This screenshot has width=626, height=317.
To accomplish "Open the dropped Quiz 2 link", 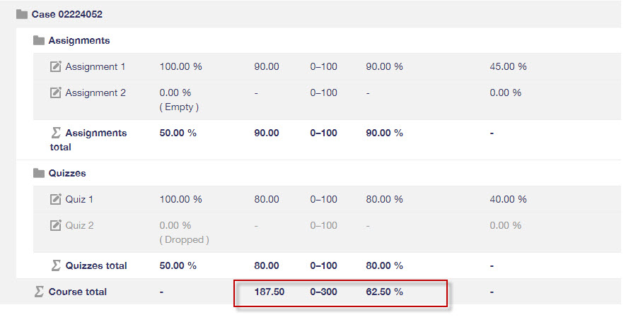I will (x=79, y=225).
